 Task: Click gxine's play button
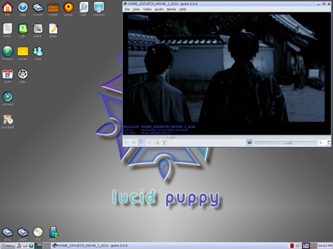126,143
